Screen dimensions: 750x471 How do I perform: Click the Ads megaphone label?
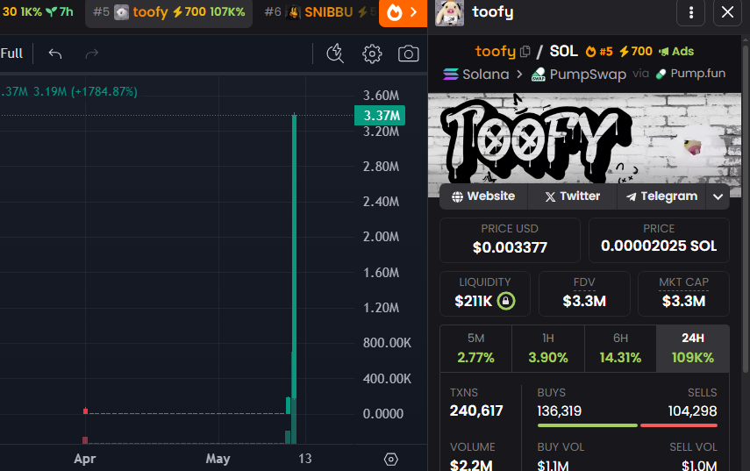[676, 51]
